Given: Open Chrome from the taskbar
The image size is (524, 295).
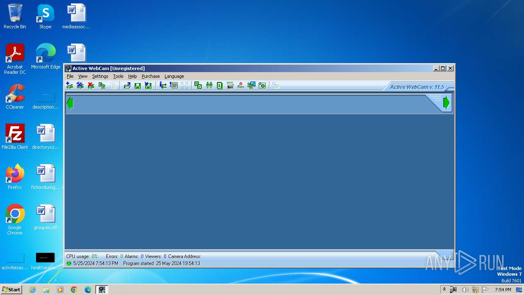Looking at the screenshot, I should 74,290.
